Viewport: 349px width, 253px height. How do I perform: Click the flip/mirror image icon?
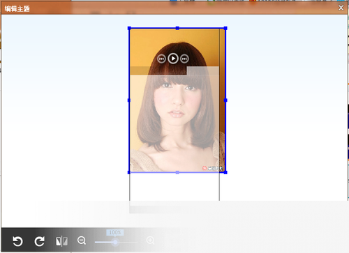click(62, 241)
